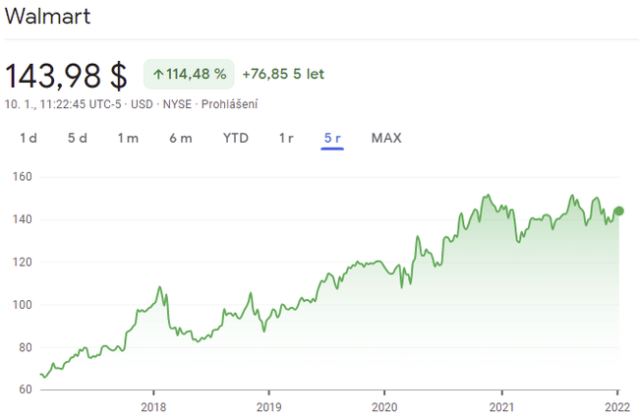
Task: Click the 2020 label on x-axis
Action: [x=384, y=407]
